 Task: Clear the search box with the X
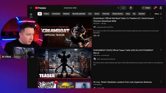click(x=118, y=8)
